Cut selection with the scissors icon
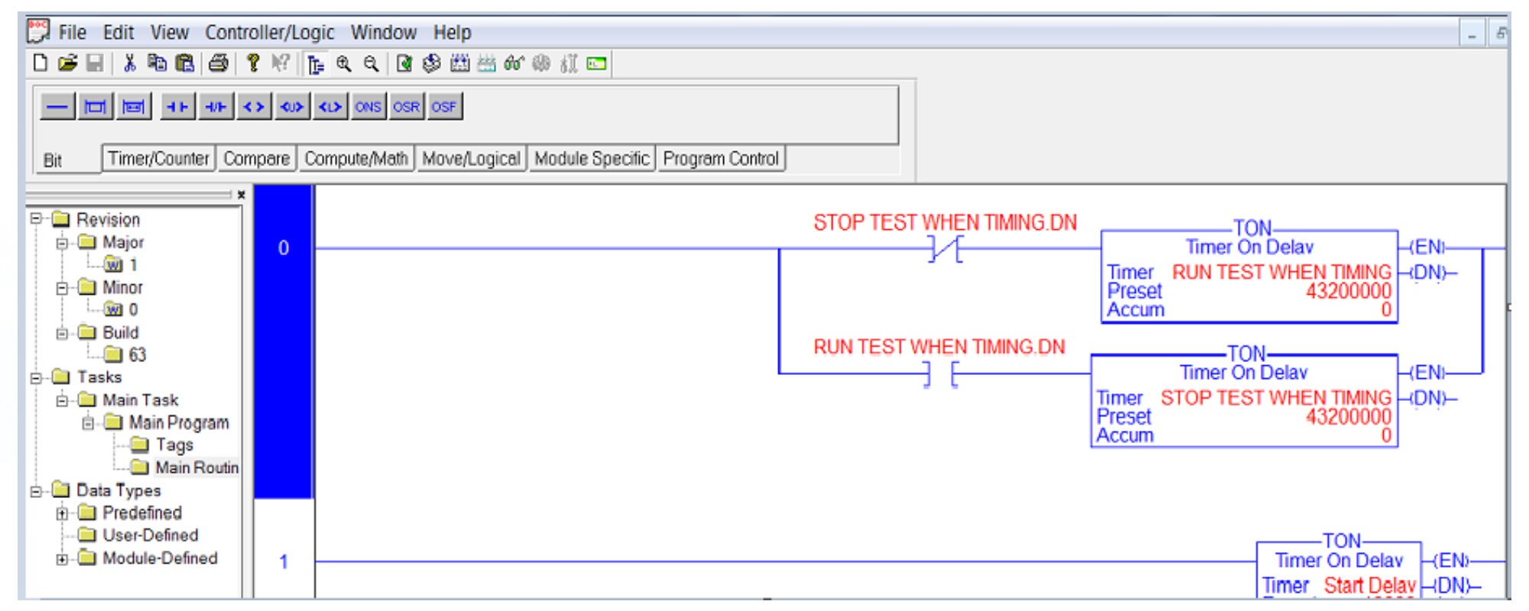 click(x=129, y=63)
